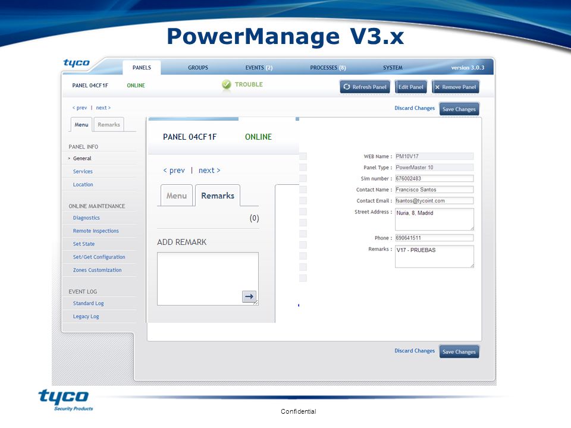The width and height of the screenshot is (571, 428).
Task: Click the Sim number field
Action: pyautogui.click(x=434, y=178)
